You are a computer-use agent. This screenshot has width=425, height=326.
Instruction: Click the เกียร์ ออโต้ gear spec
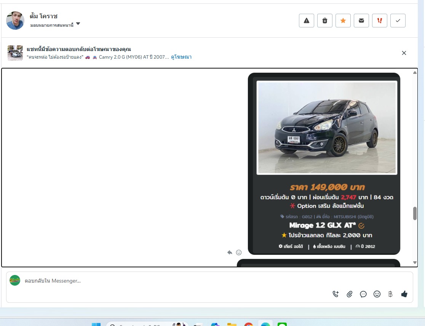tap(291, 246)
